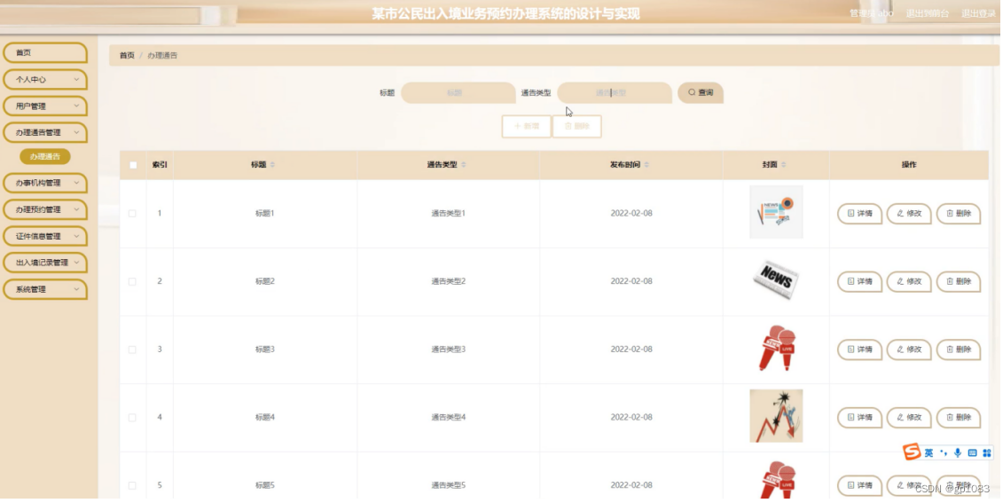Open the cover thumbnail of 标题1
Viewport: 1003px width, 503px height.
click(x=776, y=212)
